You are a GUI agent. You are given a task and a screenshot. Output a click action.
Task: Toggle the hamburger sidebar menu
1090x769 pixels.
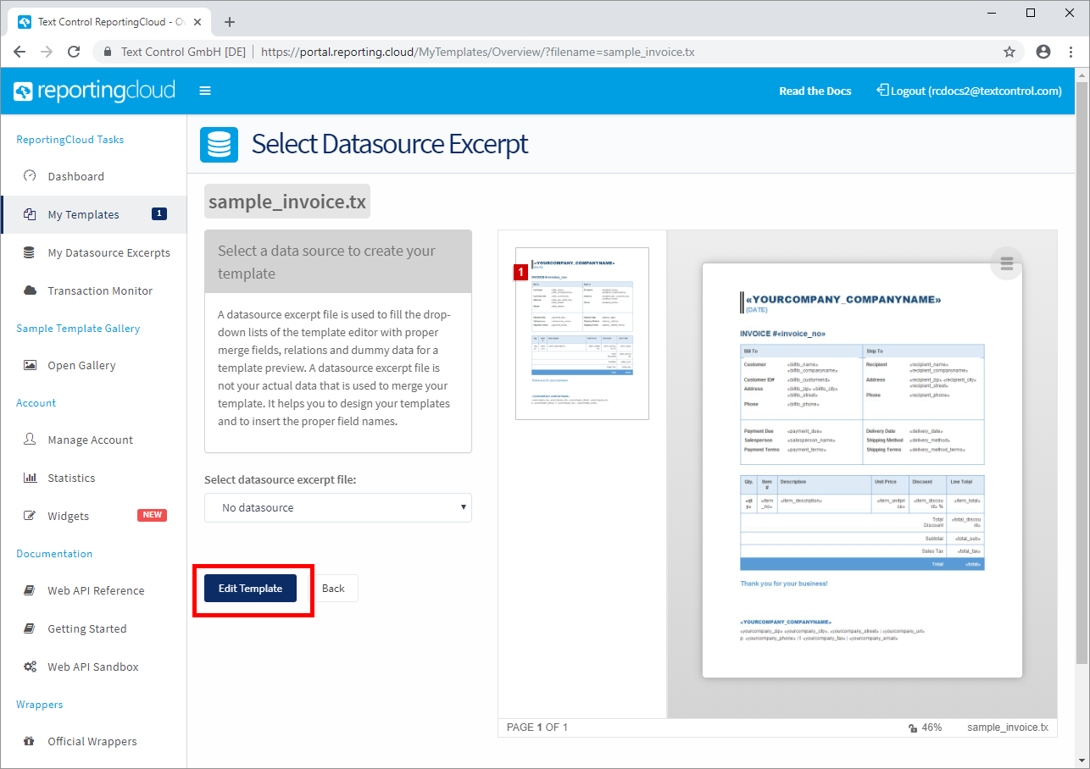pos(205,91)
